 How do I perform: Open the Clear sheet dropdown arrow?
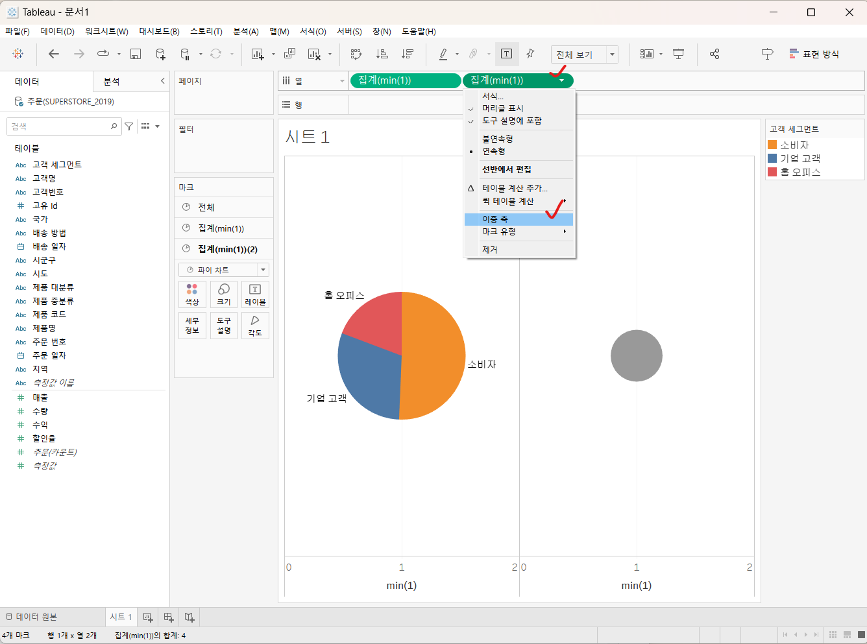(330, 54)
